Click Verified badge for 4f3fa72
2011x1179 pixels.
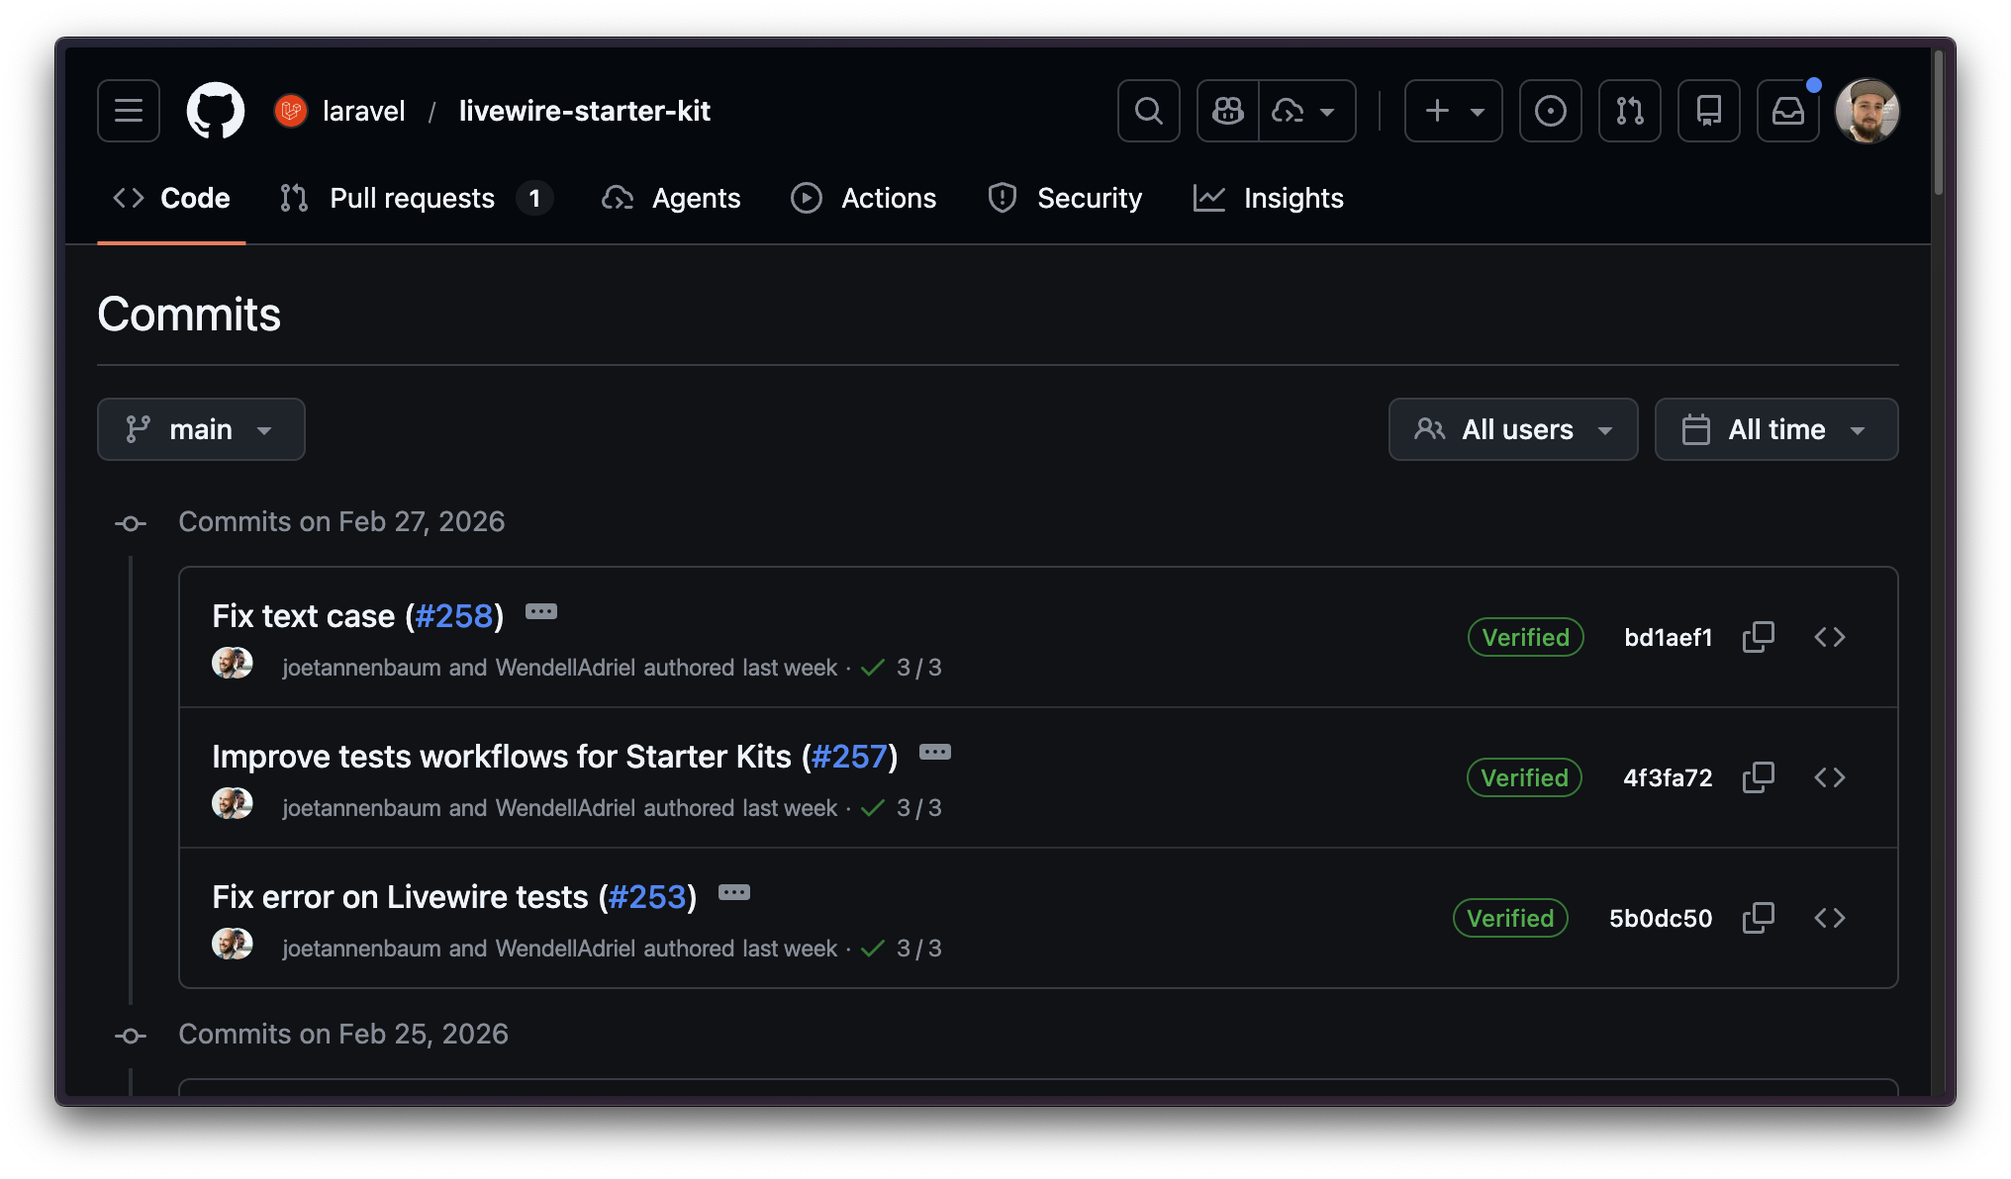pyautogui.click(x=1525, y=777)
